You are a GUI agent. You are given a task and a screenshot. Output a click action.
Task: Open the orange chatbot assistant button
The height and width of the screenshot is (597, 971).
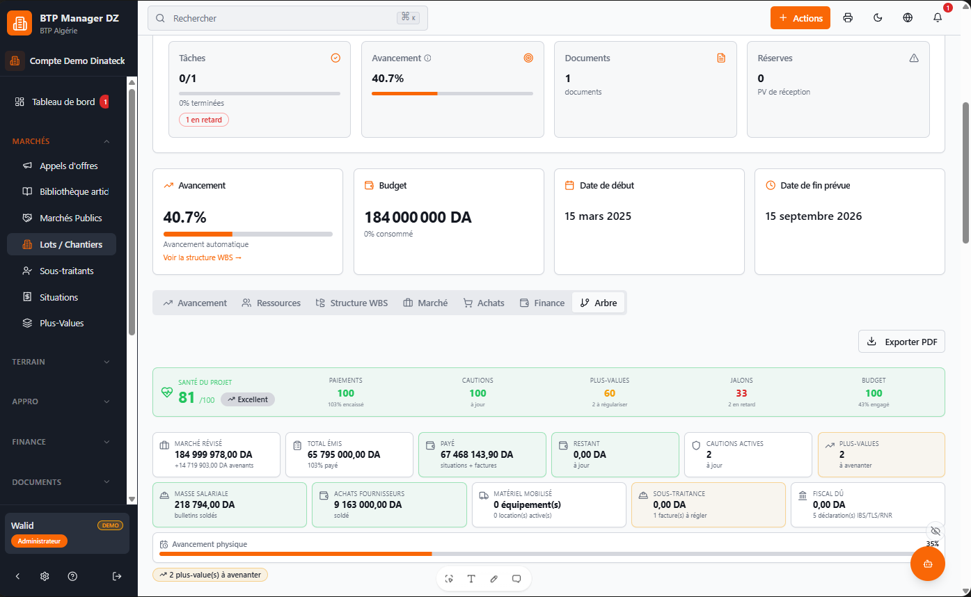pyautogui.click(x=928, y=564)
